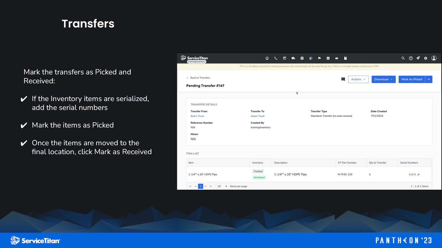Image resolution: width=442 pixels, height=248 pixels.
Task: Open the settings gear icon
Action: [x=426, y=58]
